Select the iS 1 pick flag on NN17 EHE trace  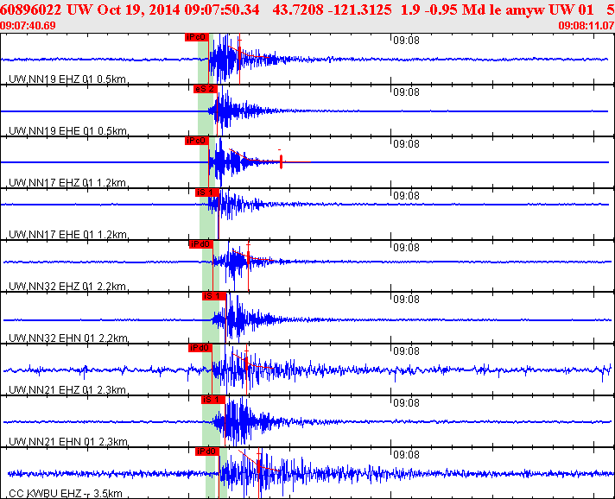pos(207,193)
